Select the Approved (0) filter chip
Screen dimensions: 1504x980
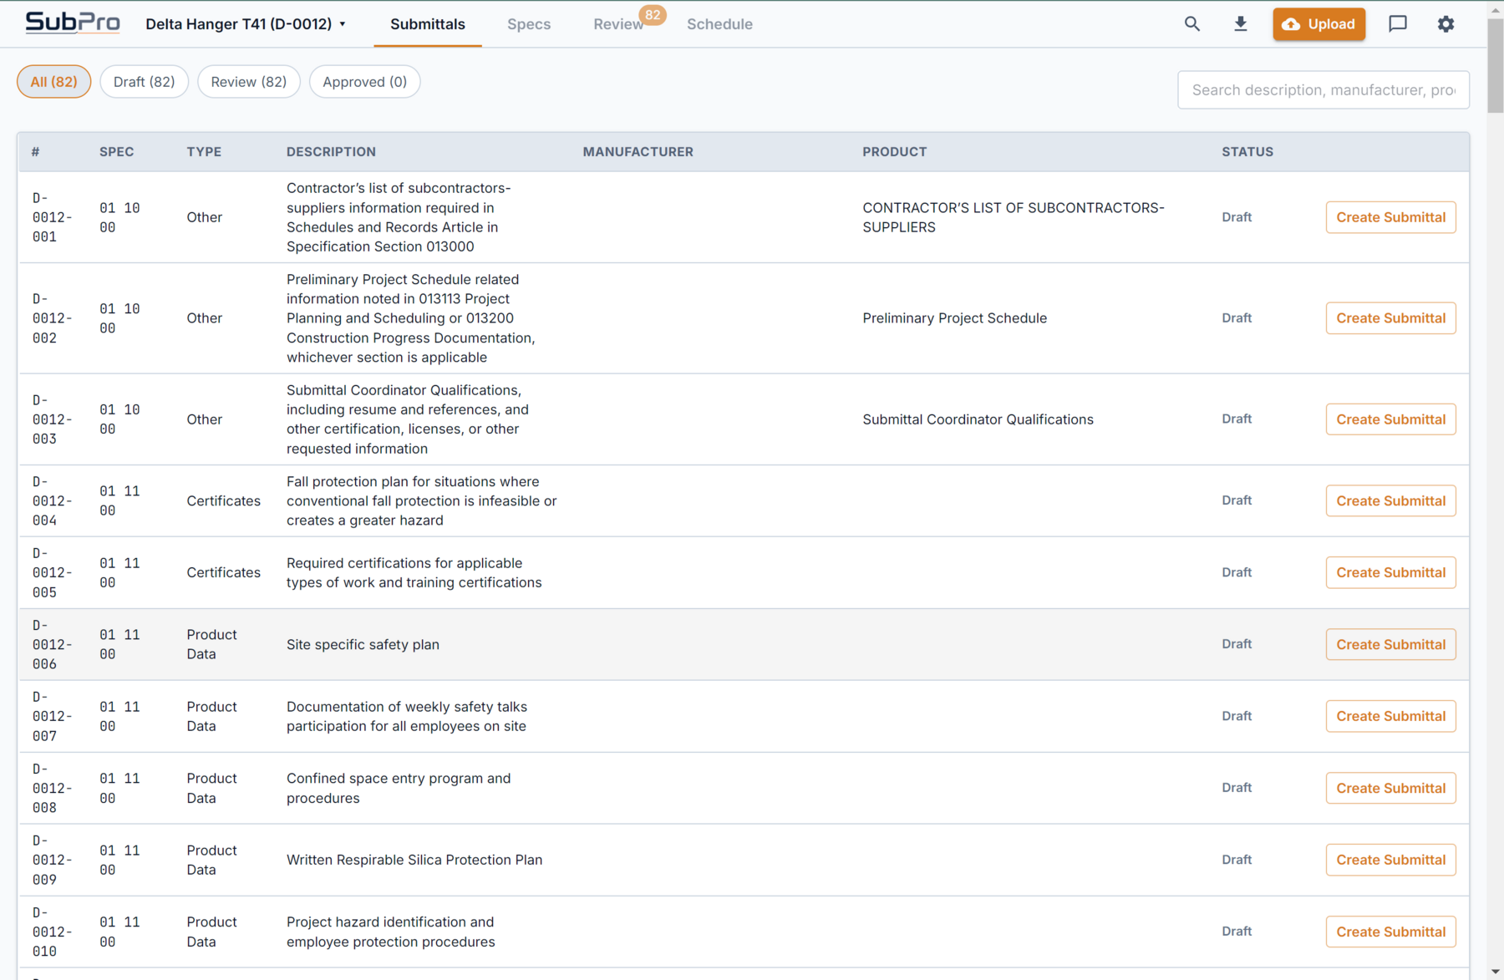point(365,82)
